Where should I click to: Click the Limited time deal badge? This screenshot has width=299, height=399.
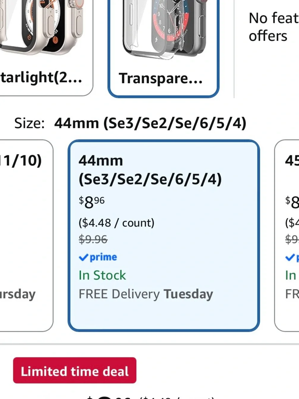click(x=75, y=370)
